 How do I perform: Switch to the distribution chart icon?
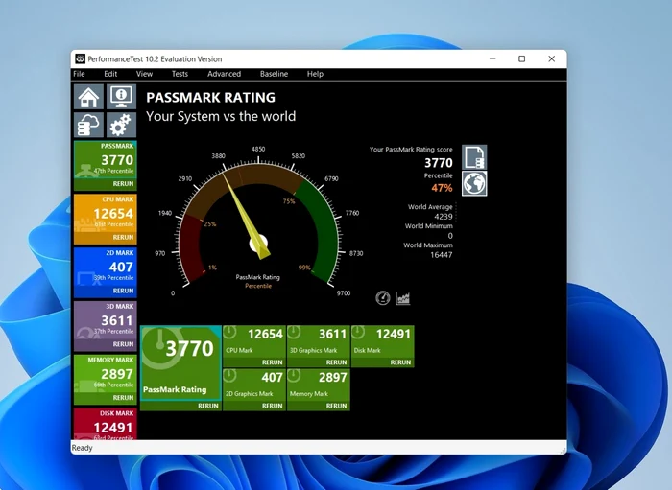click(x=403, y=298)
